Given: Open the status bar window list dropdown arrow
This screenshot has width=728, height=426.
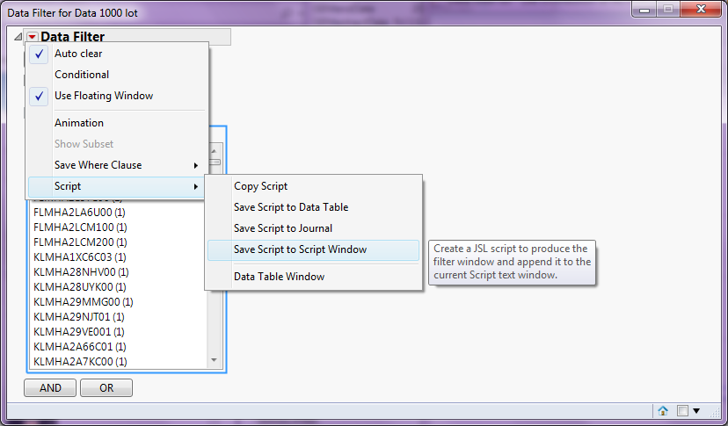Looking at the screenshot, I should click(x=696, y=411).
